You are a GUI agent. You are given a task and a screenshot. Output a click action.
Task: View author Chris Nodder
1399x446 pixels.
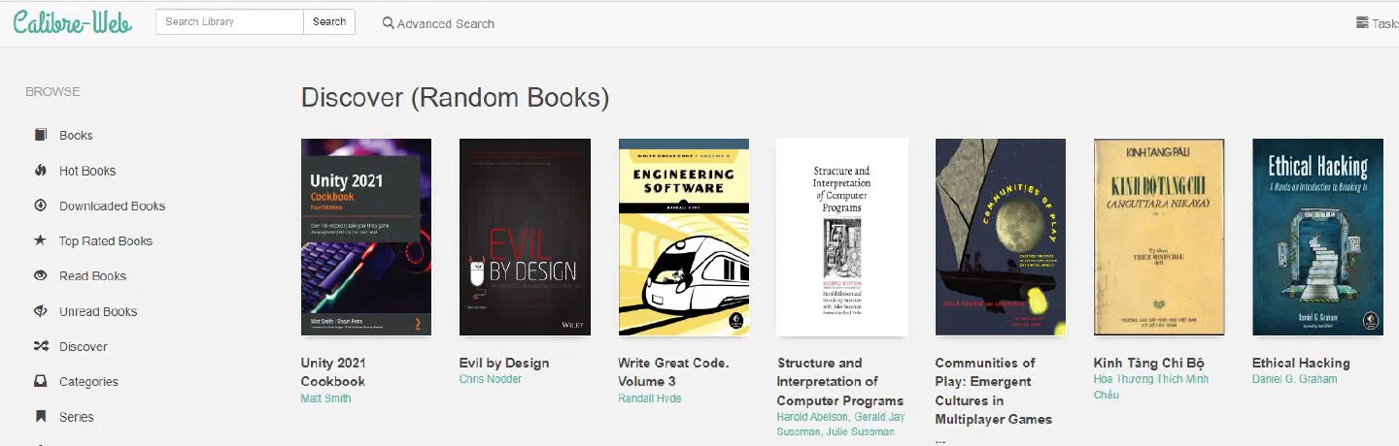tap(491, 379)
